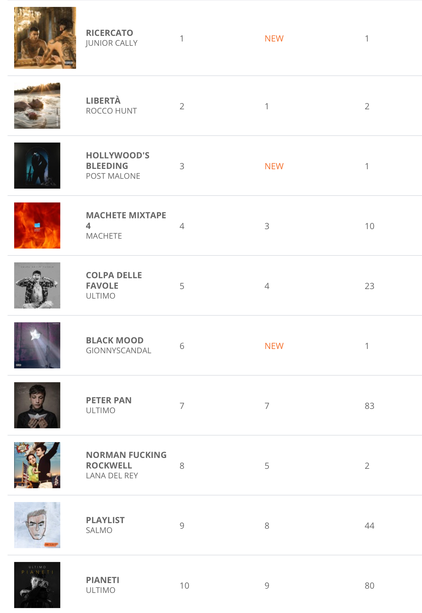Image resolution: width=422 pixels, height=613 pixels.
Task: Click Colpa Delle Favole album artwork
Action: pos(37,285)
